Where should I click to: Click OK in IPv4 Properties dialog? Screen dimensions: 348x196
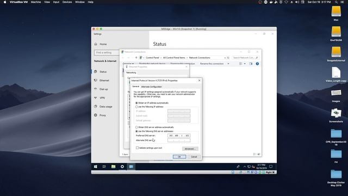point(179,157)
